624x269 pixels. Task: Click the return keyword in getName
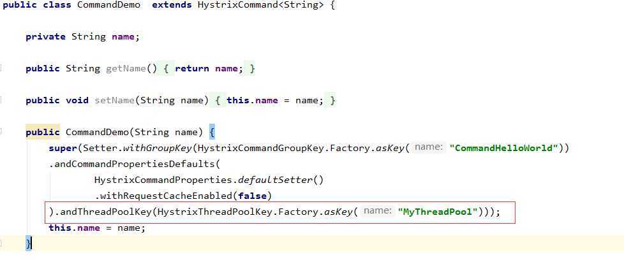(192, 68)
